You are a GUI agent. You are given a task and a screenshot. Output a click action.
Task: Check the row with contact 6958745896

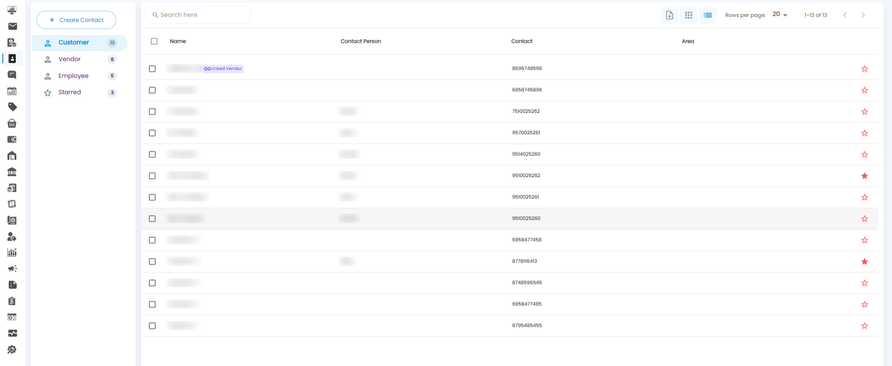(x=152, y=90)
